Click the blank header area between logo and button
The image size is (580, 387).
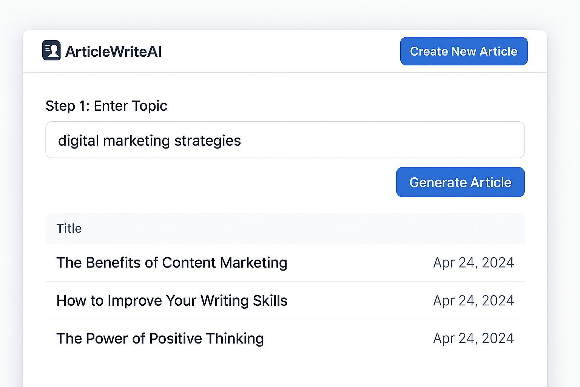(281, 51)
